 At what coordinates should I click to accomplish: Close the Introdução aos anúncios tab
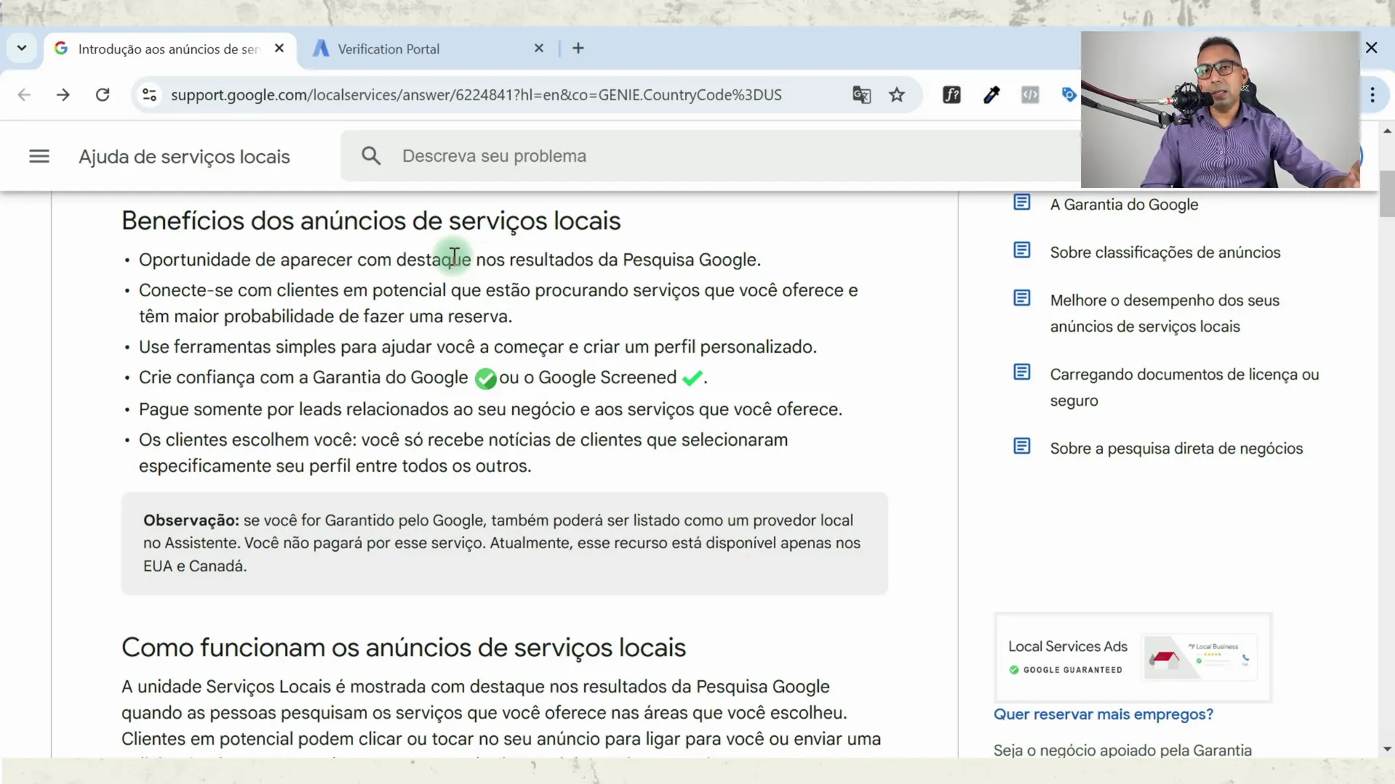[279, 48]
